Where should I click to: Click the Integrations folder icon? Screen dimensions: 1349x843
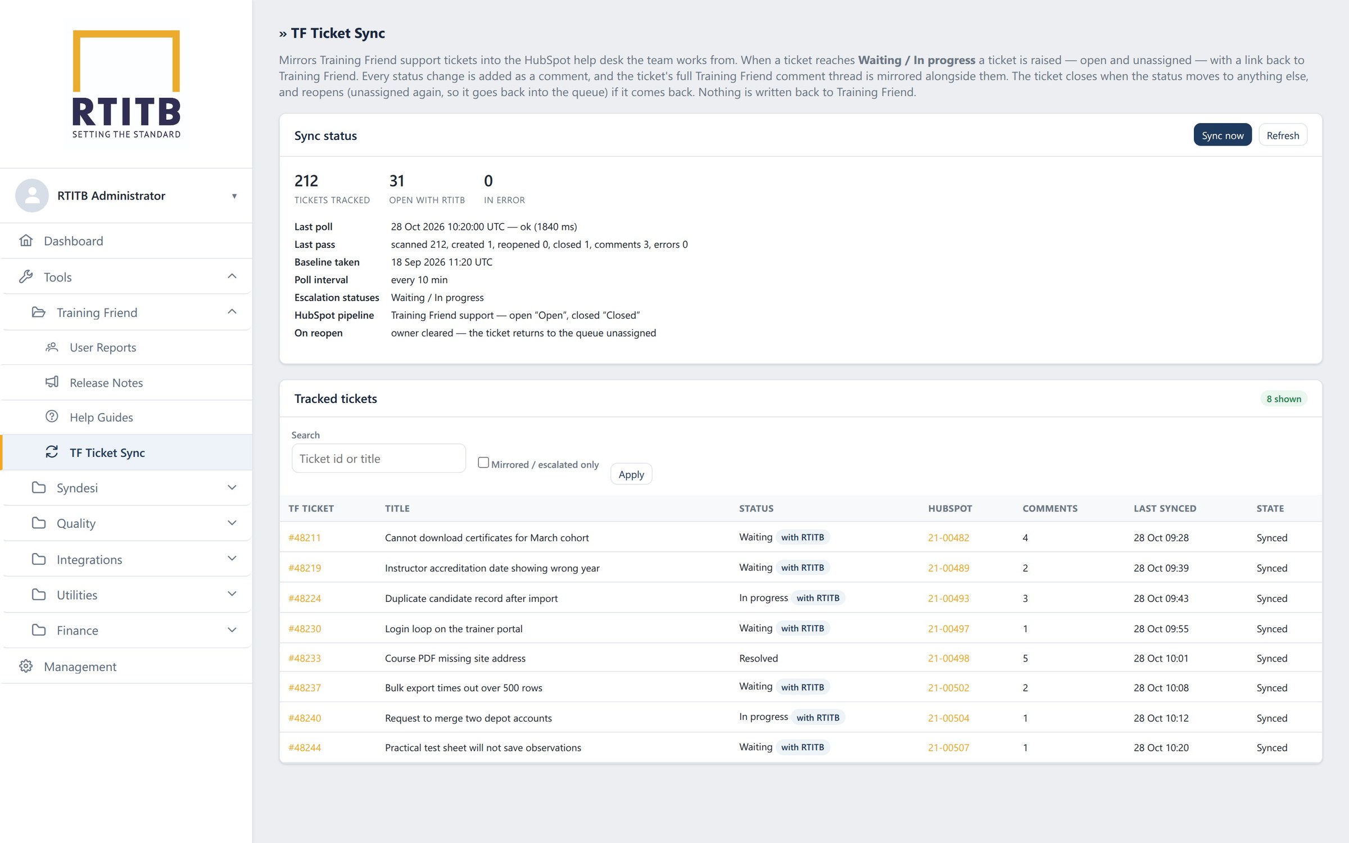pyautogui.click(x=39, y=559)
